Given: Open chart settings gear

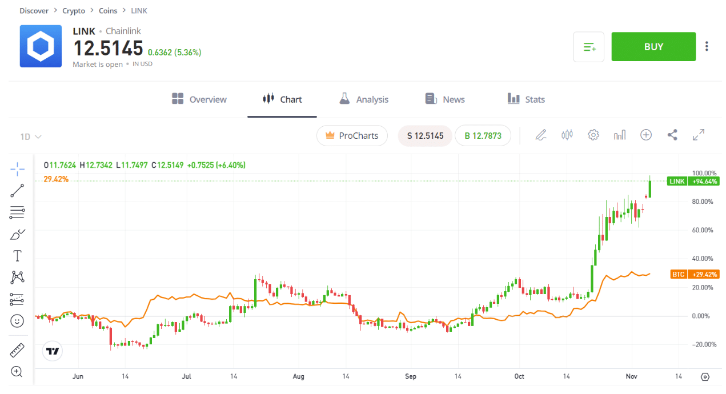Looking at the screenshot, I should [593, 135].
